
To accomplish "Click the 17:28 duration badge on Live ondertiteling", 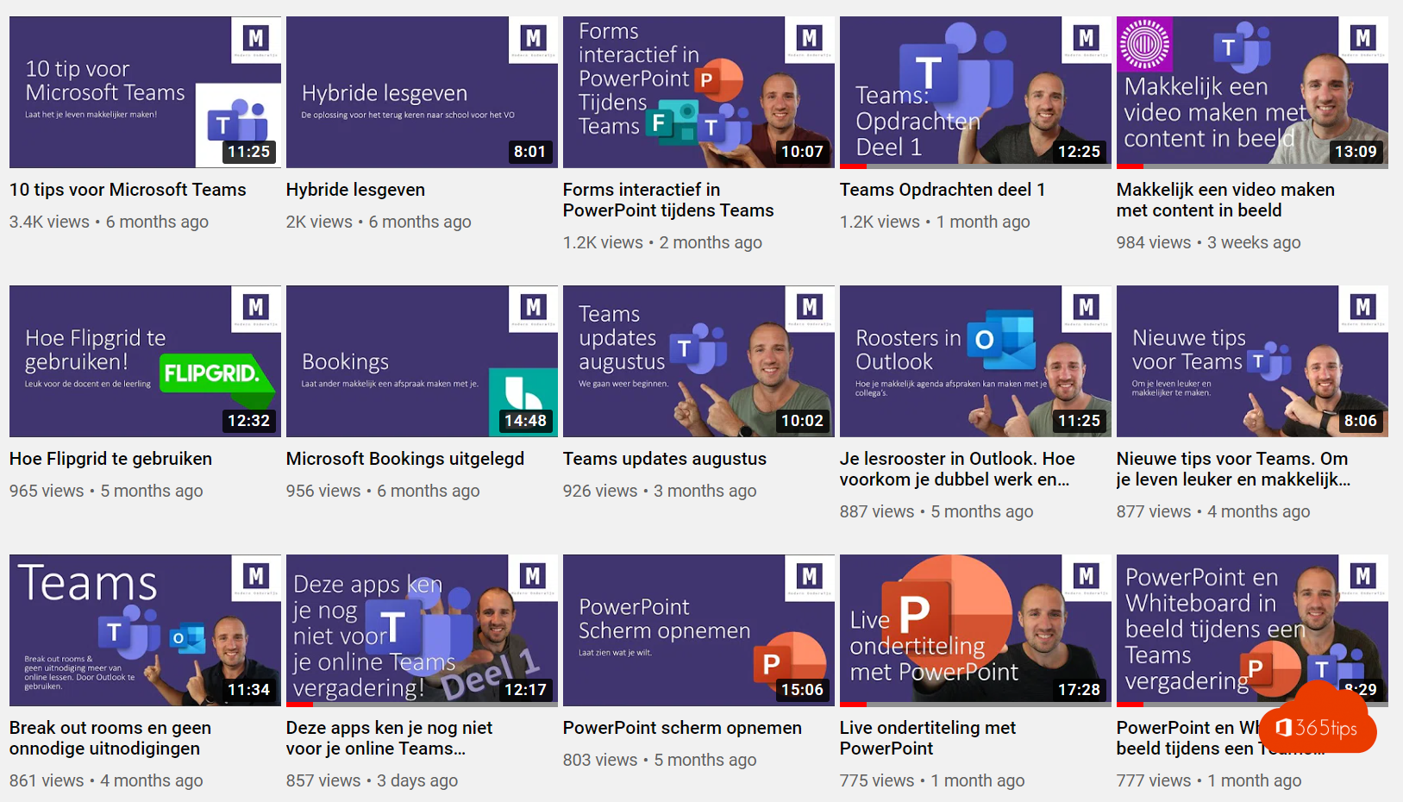I will pos(1079,690).
